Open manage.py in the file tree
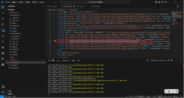 [15, 68]
